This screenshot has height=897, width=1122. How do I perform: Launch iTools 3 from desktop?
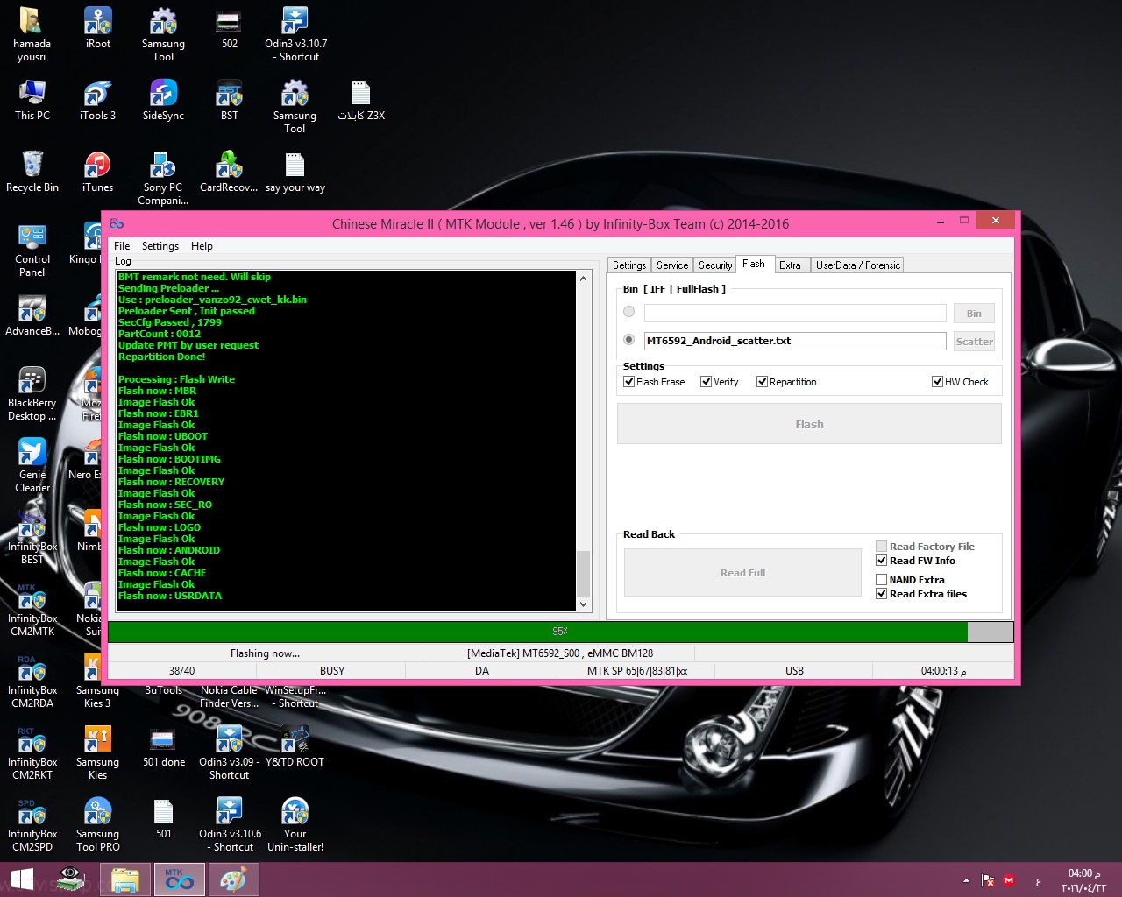tap(97, 100)
